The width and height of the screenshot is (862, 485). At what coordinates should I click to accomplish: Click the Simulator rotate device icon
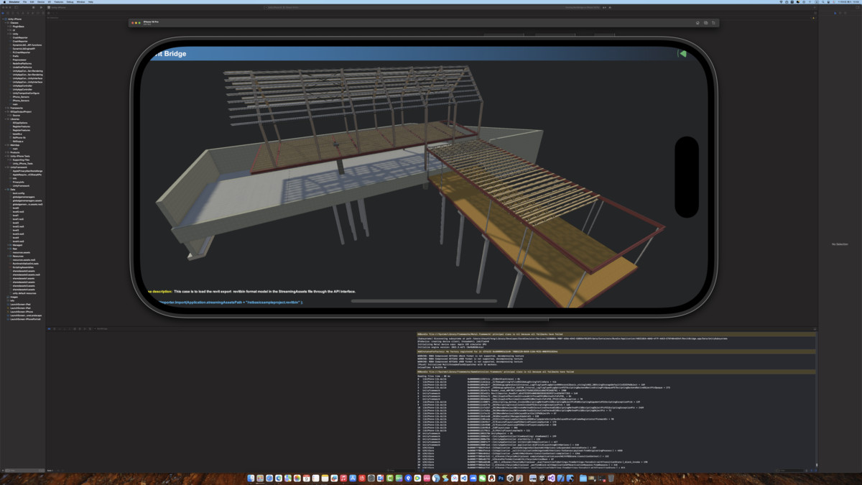coord(713,22)
